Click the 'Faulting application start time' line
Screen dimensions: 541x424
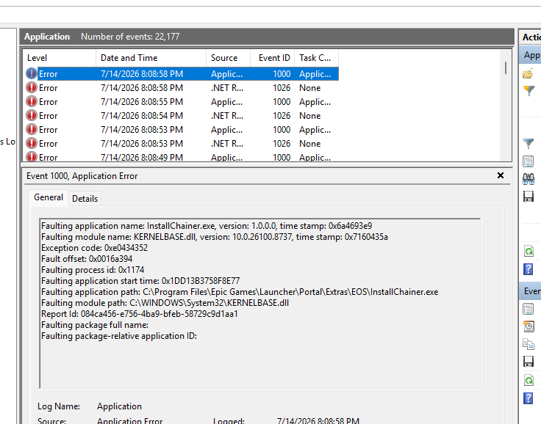tap(140, 281)
